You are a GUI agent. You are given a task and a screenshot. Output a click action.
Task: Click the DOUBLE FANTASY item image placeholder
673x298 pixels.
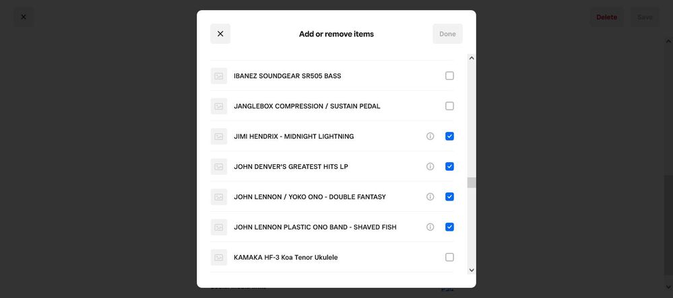[x=219, y=197]
